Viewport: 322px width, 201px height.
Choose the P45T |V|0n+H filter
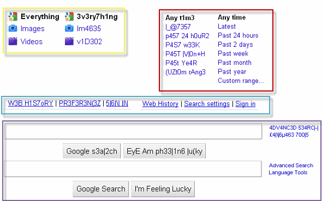click(x=185, y=54)
